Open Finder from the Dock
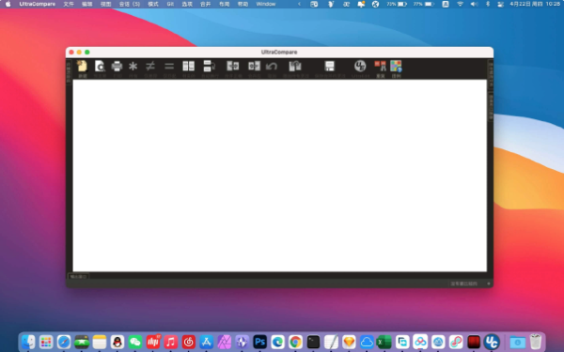This screenshot has height=352, width=564. pos(28,342)
